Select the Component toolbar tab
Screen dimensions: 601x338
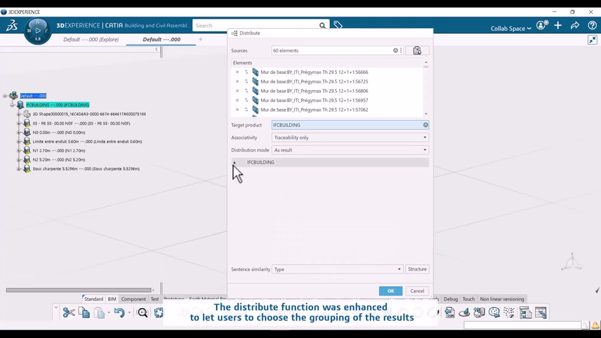pos(133,299)
